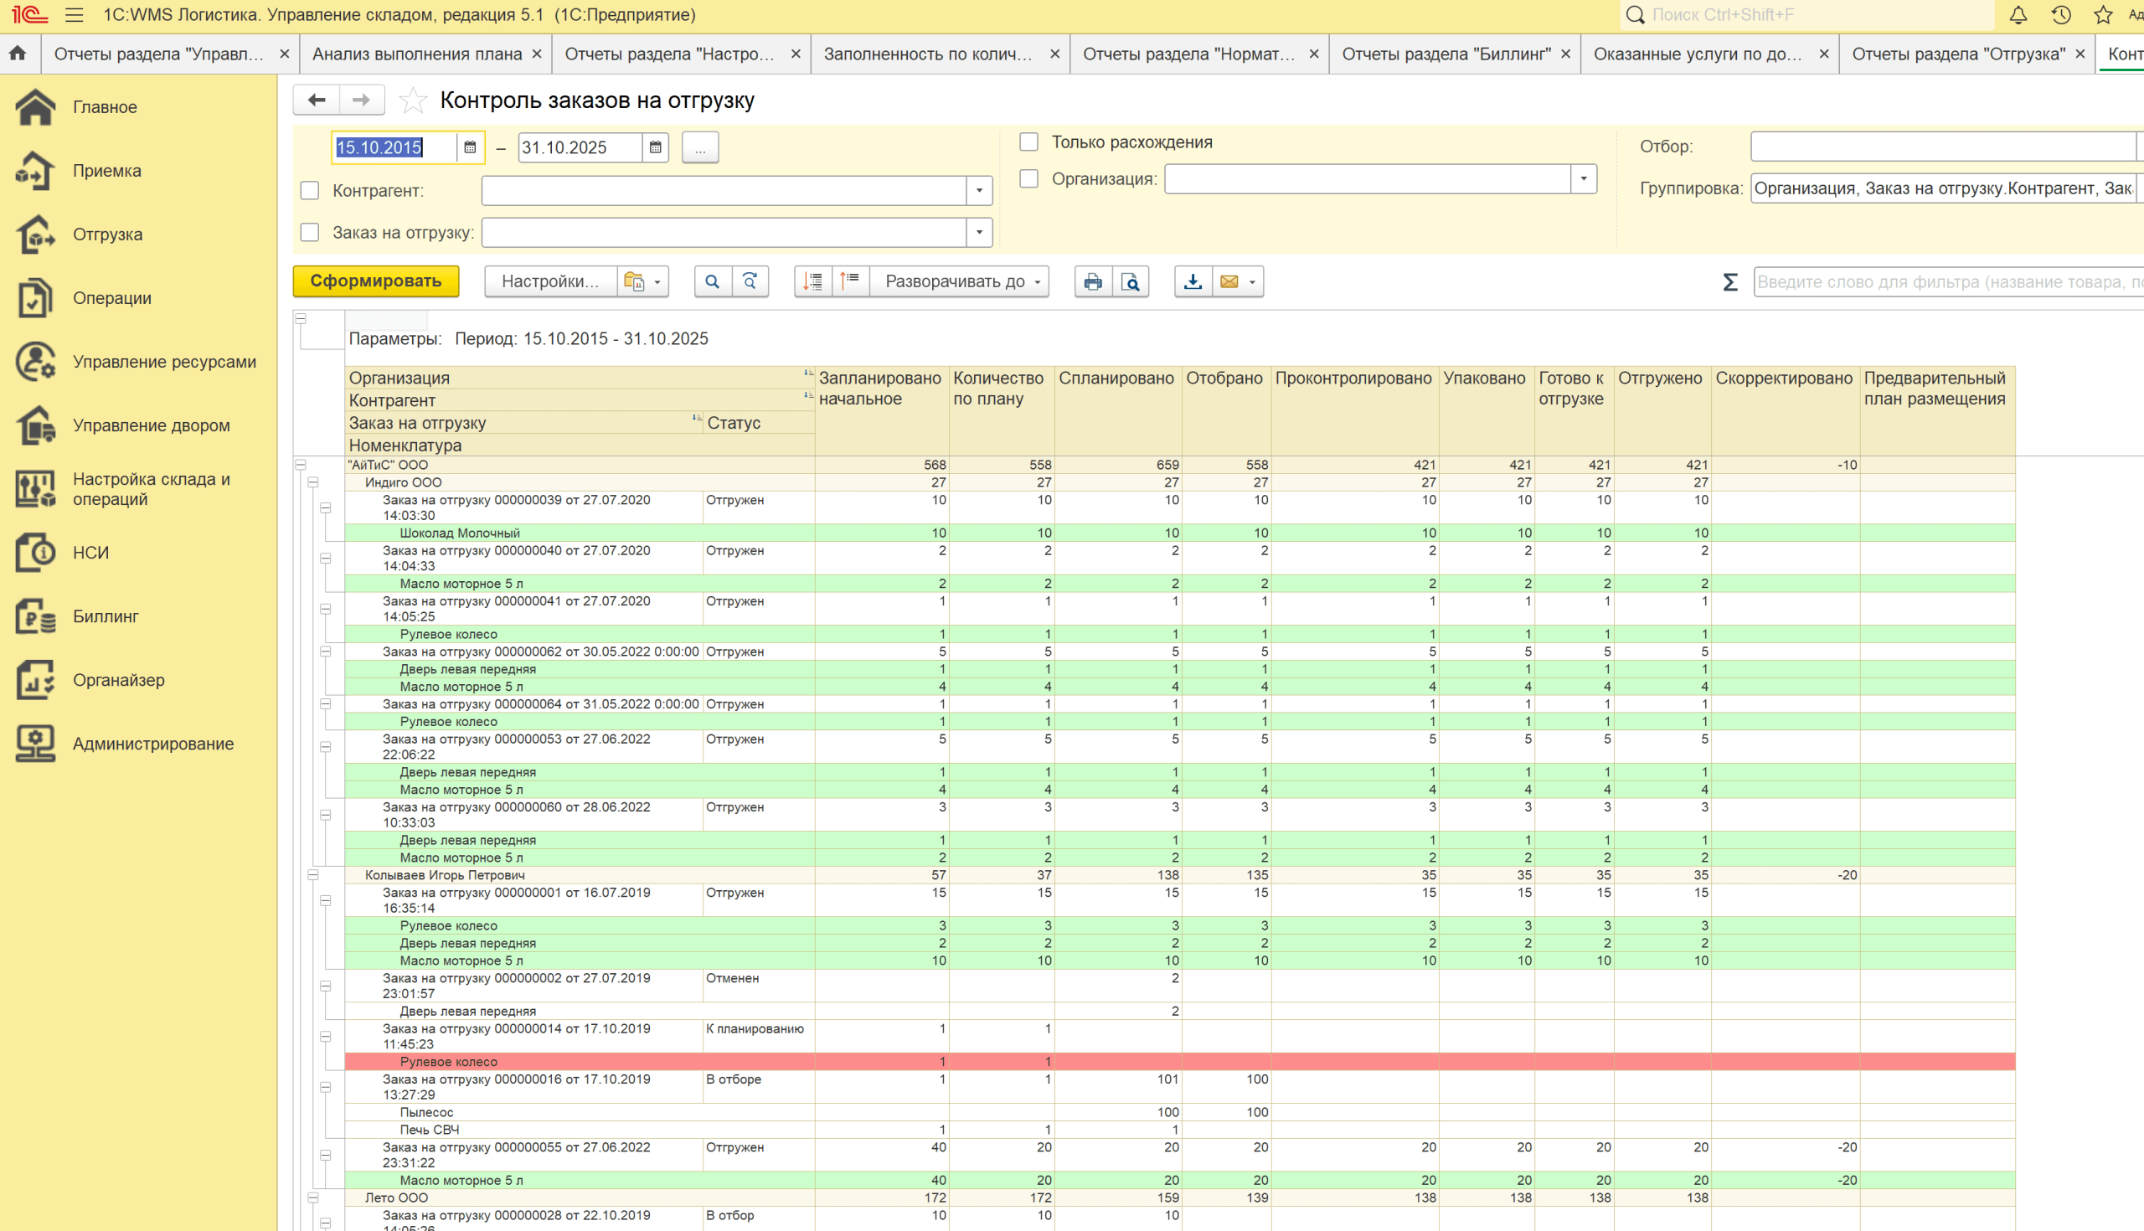Switch to Анализ выполнения плана tab
The height and width of the screenshot is (1231, 2144).
pyautogui.click(x=417, y=54)
